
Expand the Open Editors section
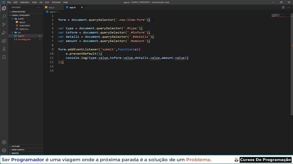coord(18,12)
